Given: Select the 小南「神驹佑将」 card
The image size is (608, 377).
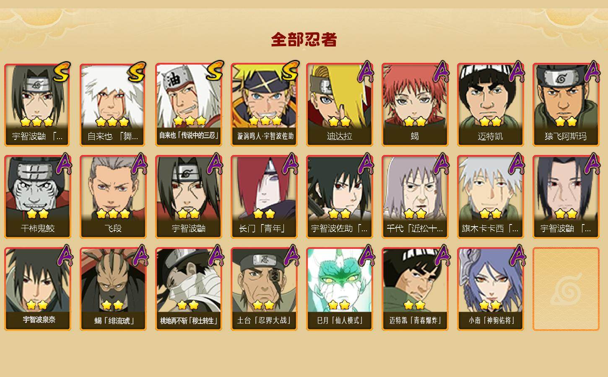Looking at the screenshot, I should (x=491, y=289).
